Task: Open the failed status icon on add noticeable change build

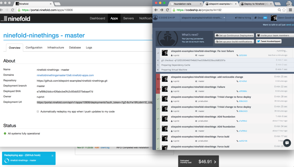Action: [x=158, y=79]
